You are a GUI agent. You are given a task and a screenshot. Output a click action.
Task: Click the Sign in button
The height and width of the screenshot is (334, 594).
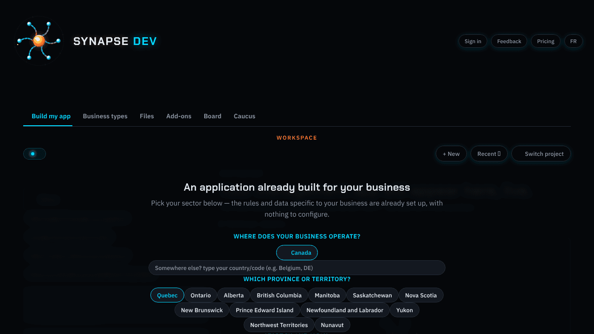tap(473, 41)
